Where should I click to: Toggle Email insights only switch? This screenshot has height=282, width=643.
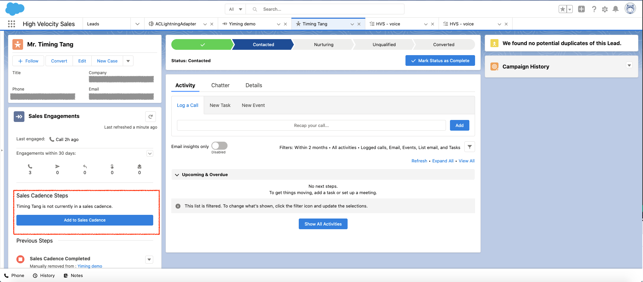[x=219, y=146]
